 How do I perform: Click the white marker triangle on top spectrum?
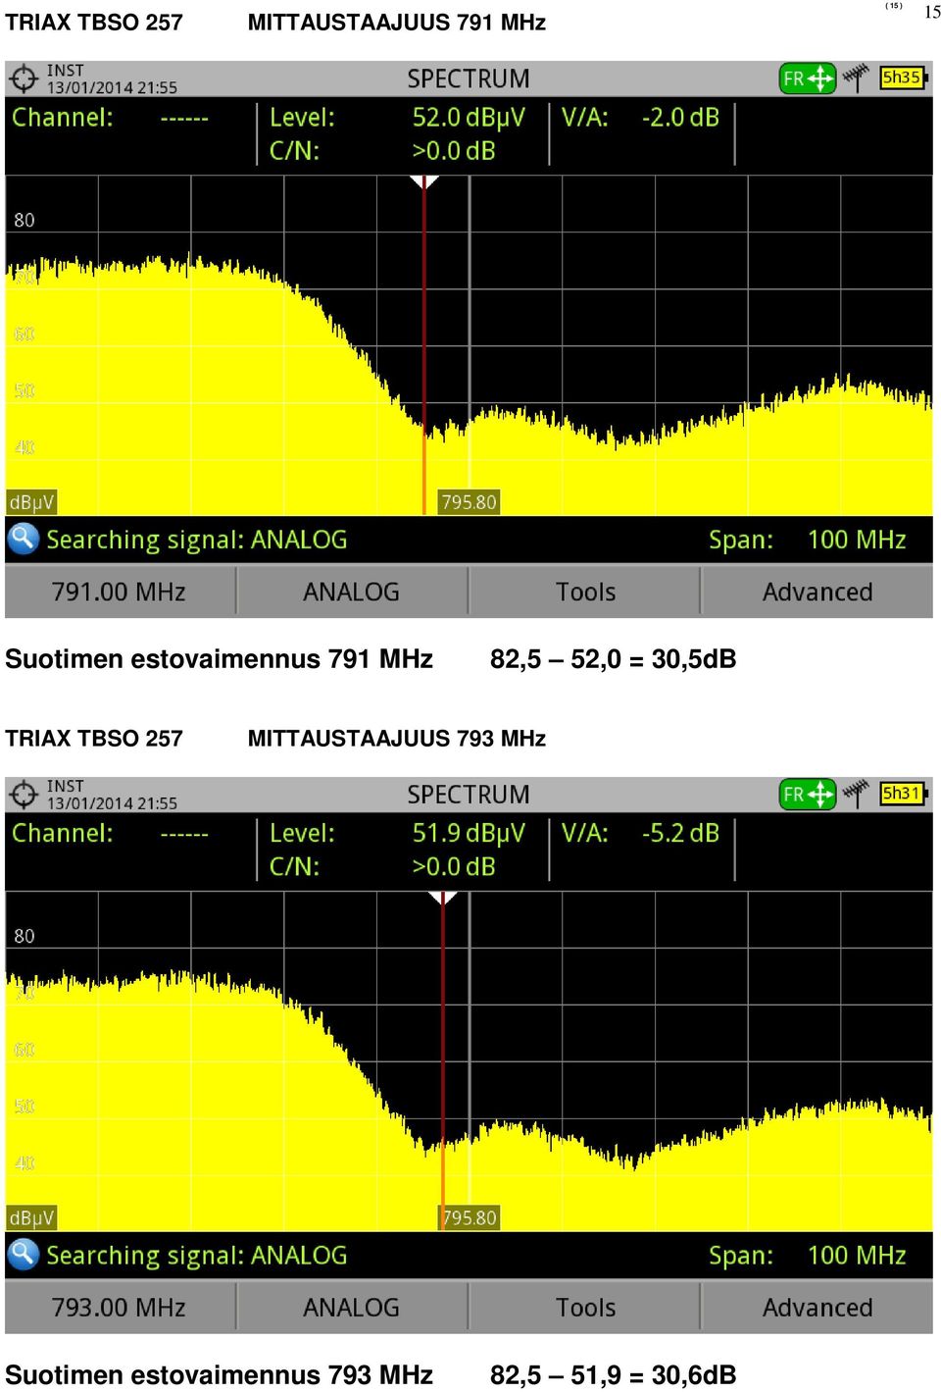(x=424, y=182)
